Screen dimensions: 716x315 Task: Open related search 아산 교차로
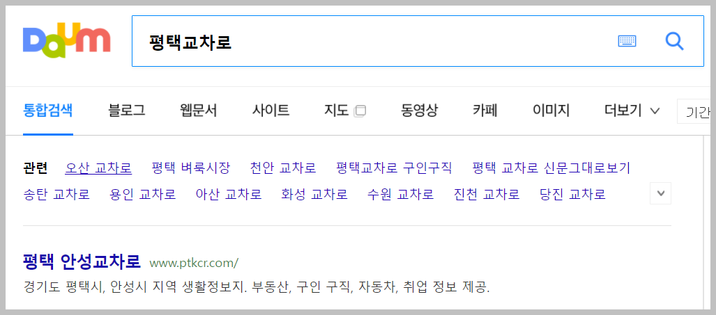click(229, 195)
